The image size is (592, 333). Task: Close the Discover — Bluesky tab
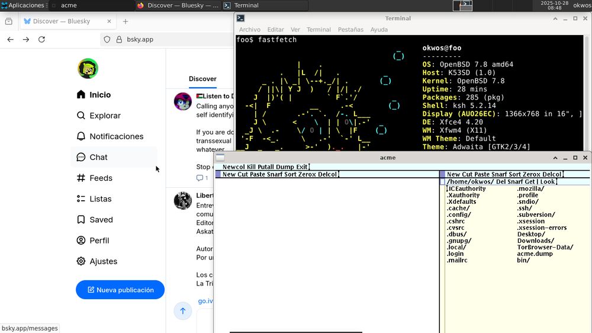(109, 21)
